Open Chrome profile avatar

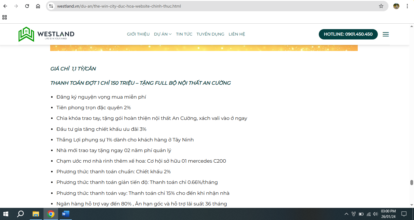point(396,6)
